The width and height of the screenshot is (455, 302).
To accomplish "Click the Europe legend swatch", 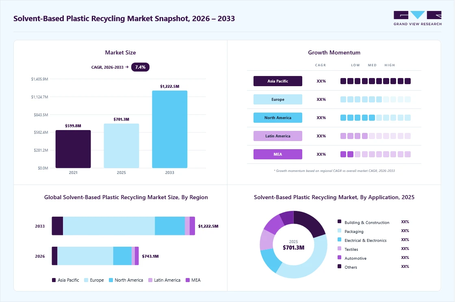I will 86,280.
